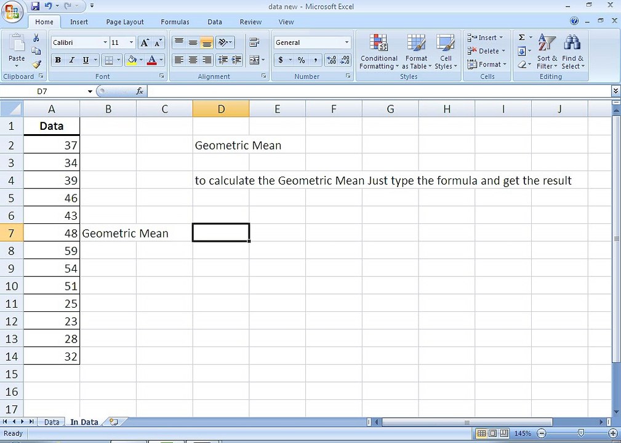The width and height of the screenshot is (621, 443).
Task: Set Bottom Align vertical alignment
Action: click(207, 42)
